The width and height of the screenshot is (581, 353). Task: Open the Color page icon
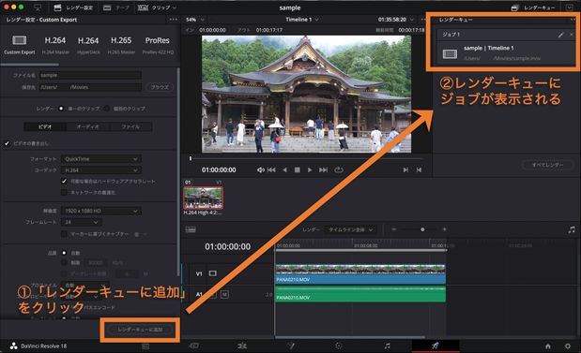pos(338,346)
